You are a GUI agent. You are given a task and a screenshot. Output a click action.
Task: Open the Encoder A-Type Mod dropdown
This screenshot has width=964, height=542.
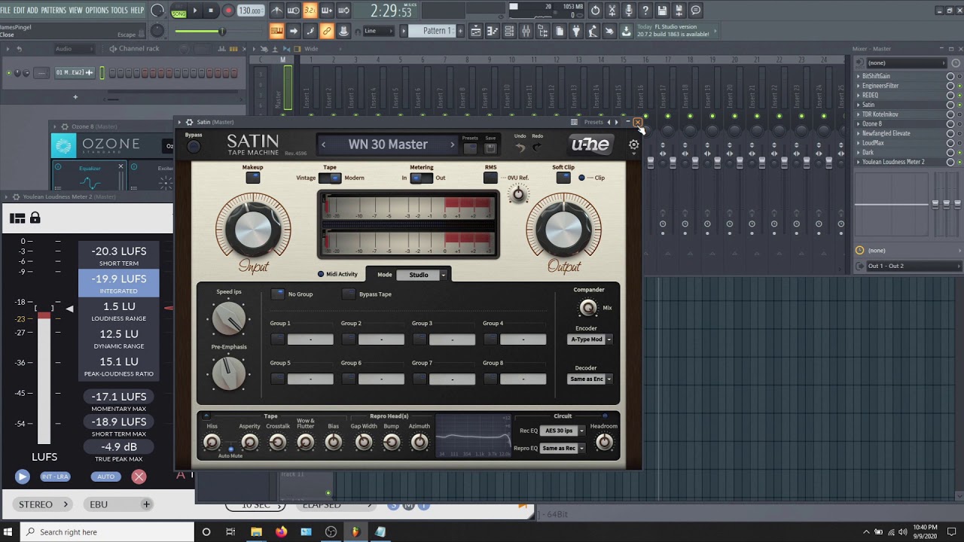coord(590,340)
